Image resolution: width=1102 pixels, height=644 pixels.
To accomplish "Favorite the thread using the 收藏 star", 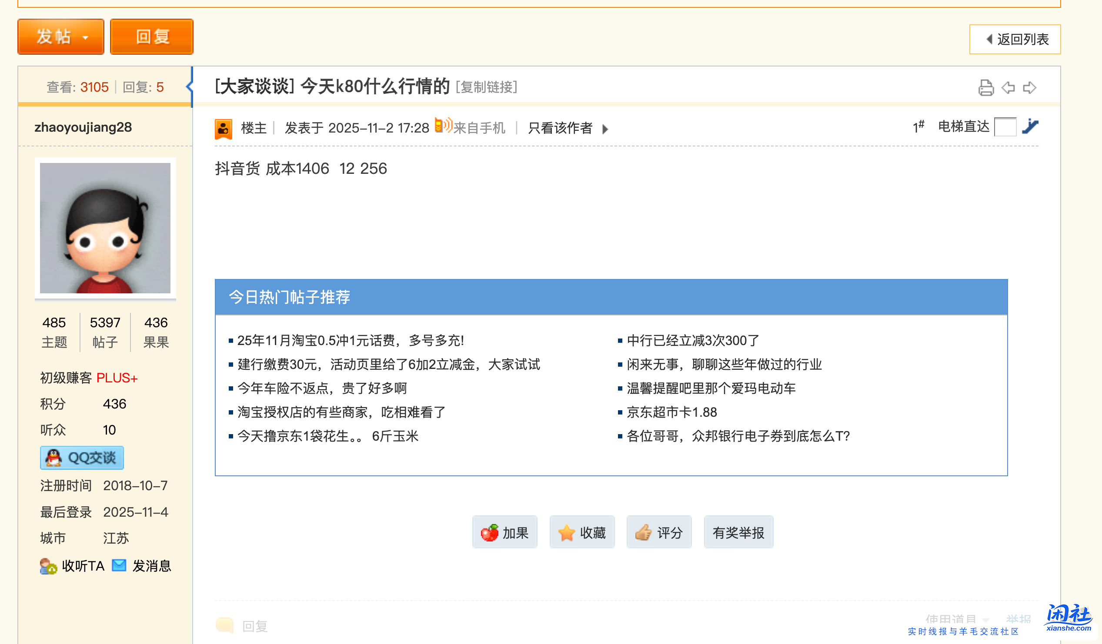I will 582,532.
